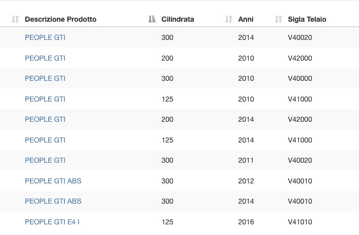Select the Cilindrata column header text
Viewport: 359px width, 235px height.
pyautogui.click(x=177, y=19)
